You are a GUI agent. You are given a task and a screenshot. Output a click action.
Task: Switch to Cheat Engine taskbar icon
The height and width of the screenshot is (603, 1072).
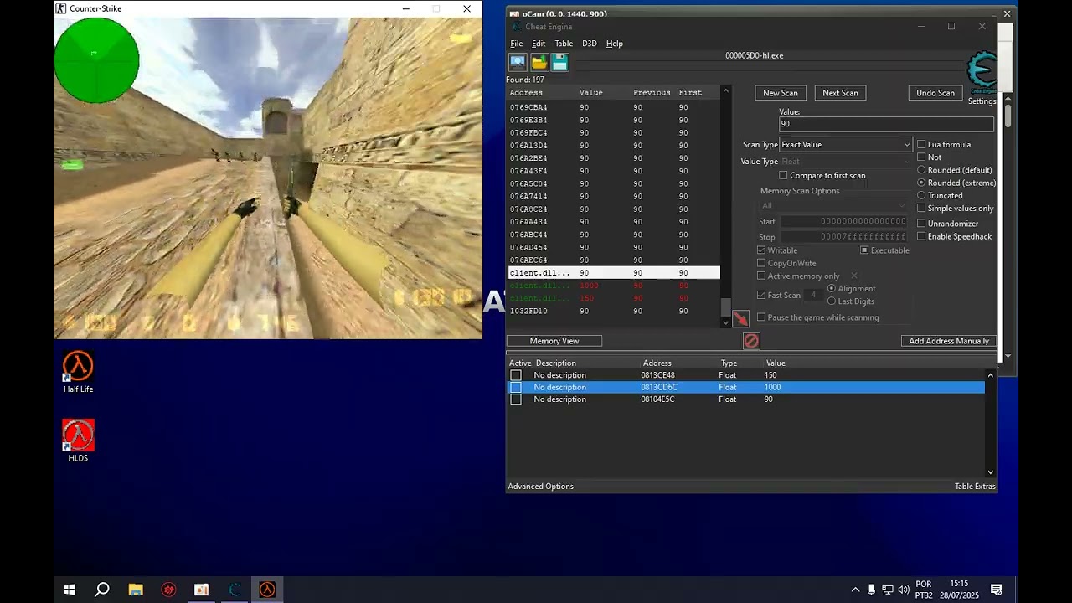(x=234, y=590)
